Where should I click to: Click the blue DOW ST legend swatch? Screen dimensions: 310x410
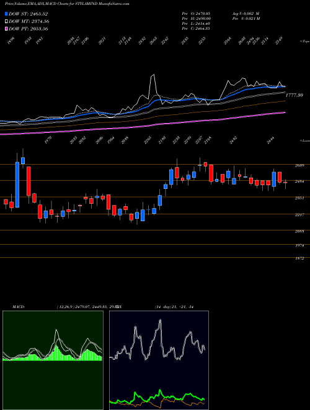7,14
